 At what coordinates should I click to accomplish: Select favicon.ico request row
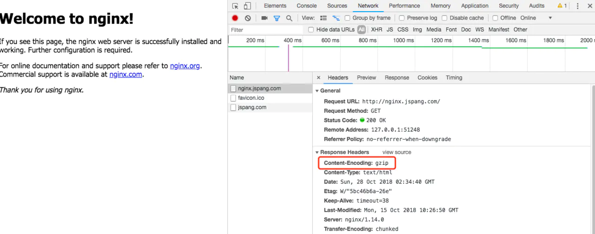[270, 98]
